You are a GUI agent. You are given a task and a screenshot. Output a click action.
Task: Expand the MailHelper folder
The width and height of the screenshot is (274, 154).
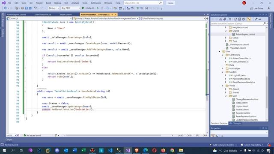tap(223, 68)
